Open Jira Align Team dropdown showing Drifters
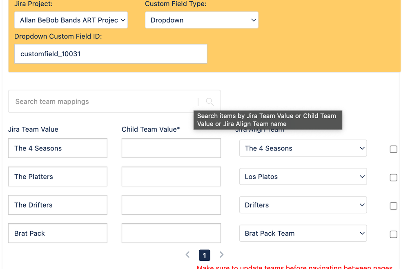This screenshot has width=408, height=269. coord(303,205)
